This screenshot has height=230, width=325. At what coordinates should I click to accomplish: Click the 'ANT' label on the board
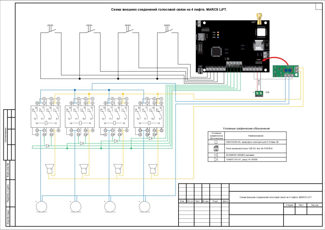click(x=253, y=22)
